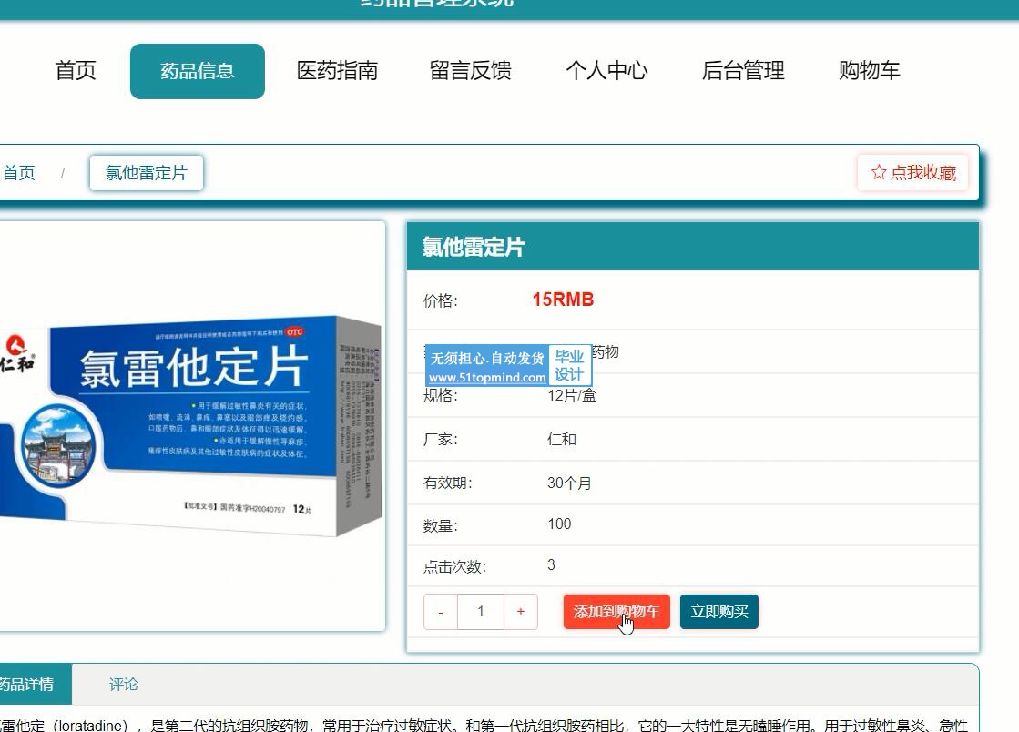Click the red 添加到购物车 button

(616, 612)
